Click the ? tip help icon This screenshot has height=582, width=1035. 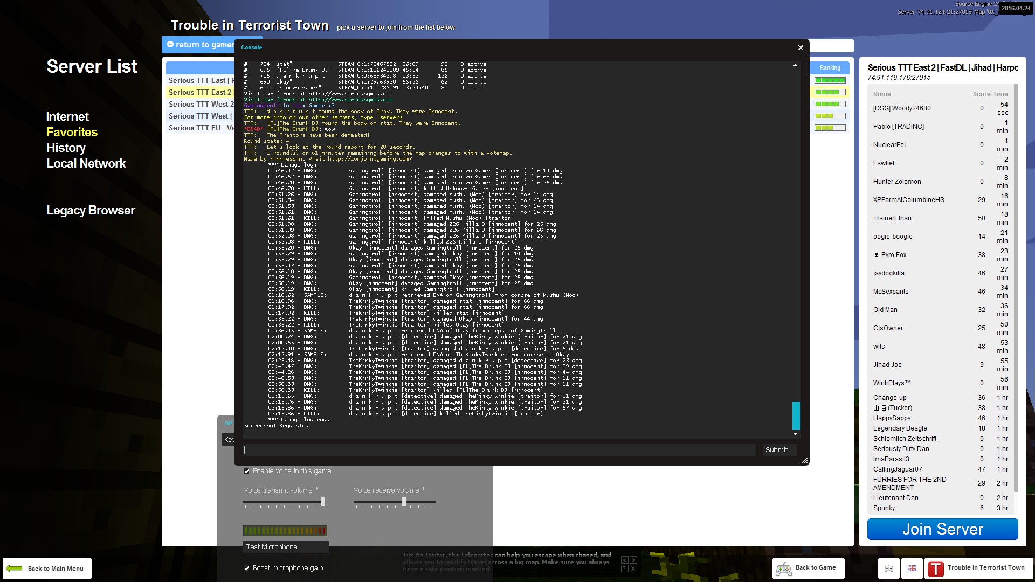pos(625,569)
